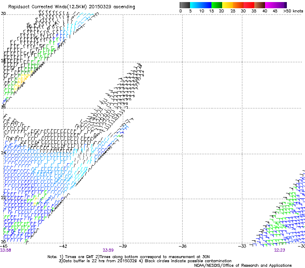The image size is (305, 268).
Task: Click the latitude label '30'
Action: tap(3, 14)
